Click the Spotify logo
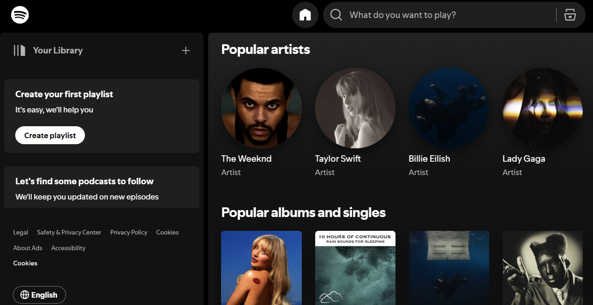The width and height of the screenshot is (593, 305). [19, 15]
